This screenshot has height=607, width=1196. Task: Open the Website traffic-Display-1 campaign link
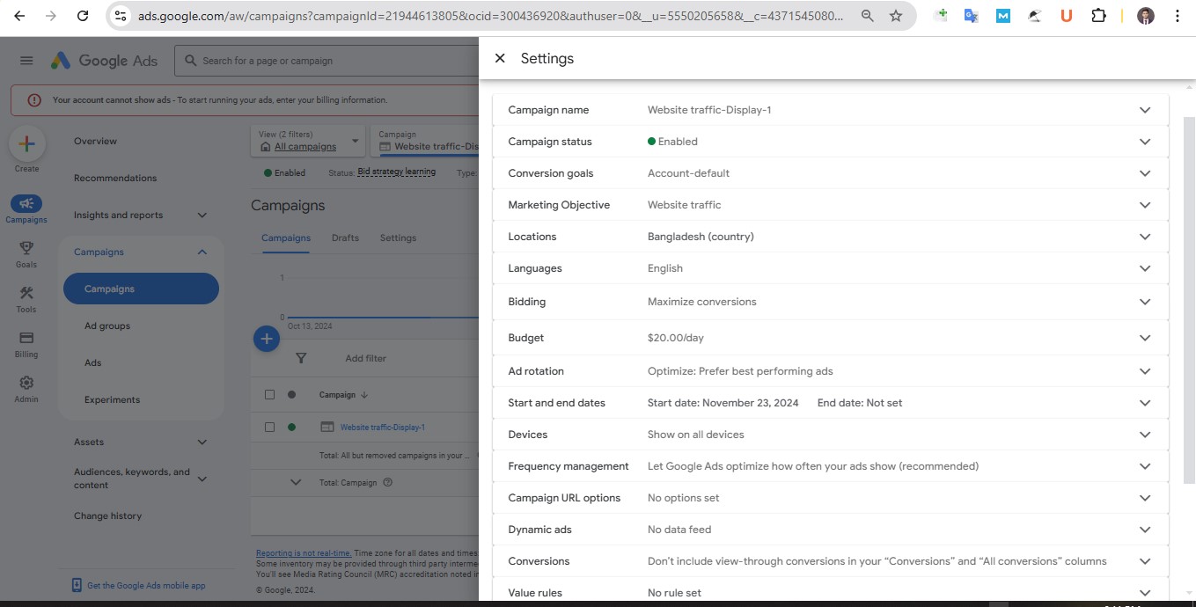click(382, 428)
